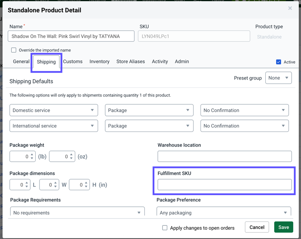
Task: Click the Cancel button
Action: tap(257, 227)
